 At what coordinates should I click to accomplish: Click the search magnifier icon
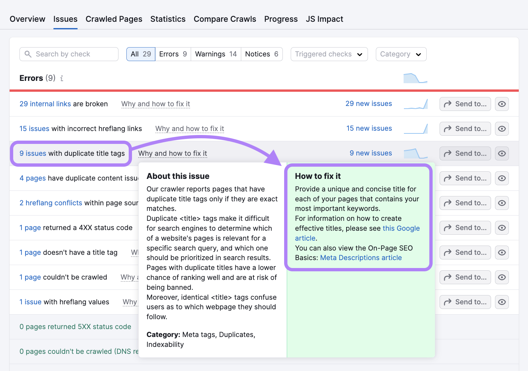coord(28,54)
